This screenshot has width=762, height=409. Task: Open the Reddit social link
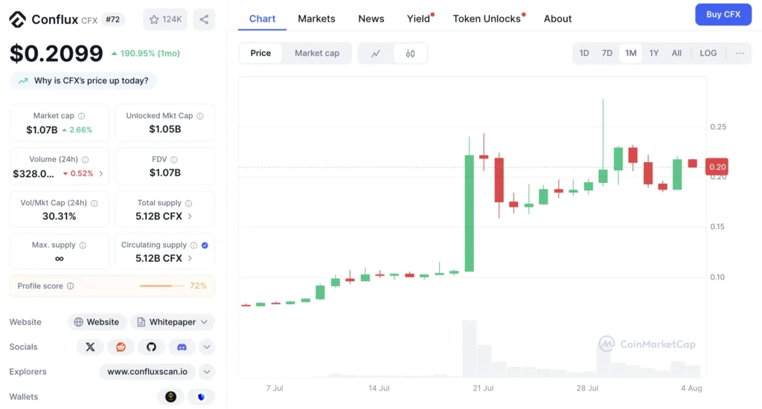[121, 347]
